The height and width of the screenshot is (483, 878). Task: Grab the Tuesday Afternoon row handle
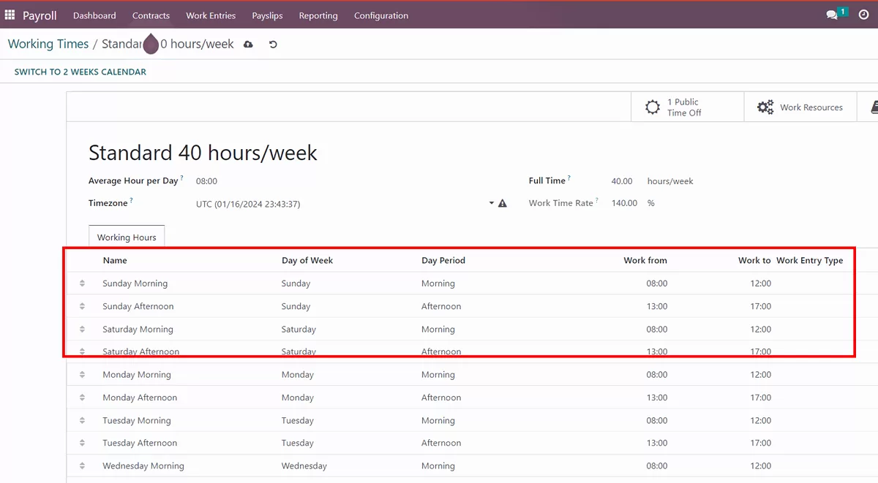pyautogui.click(x=82, y=443)
